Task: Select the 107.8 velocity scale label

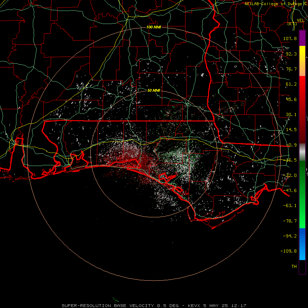Action: click(x=290, y=38)
